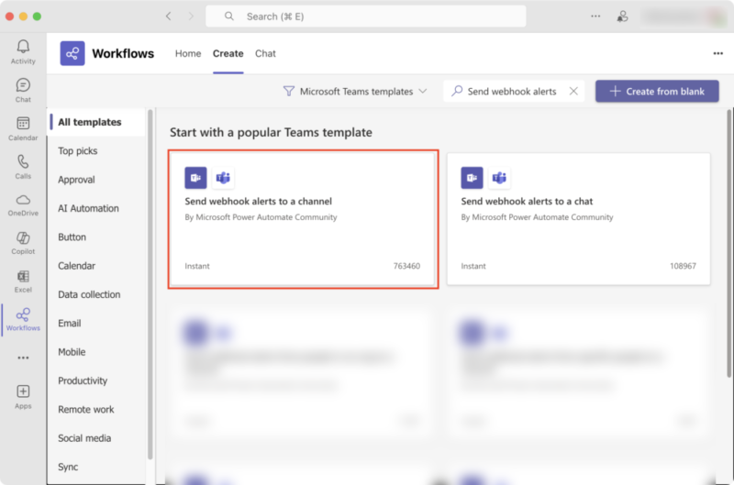Viewport: 734px width, 485px height.
Task: Open Send webhook alerts to a chat
Action: click(x=579, y=219)
